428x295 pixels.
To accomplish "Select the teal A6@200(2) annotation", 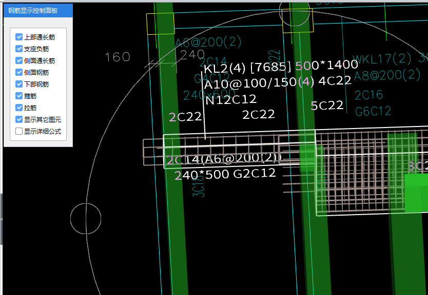I will 208,42.
